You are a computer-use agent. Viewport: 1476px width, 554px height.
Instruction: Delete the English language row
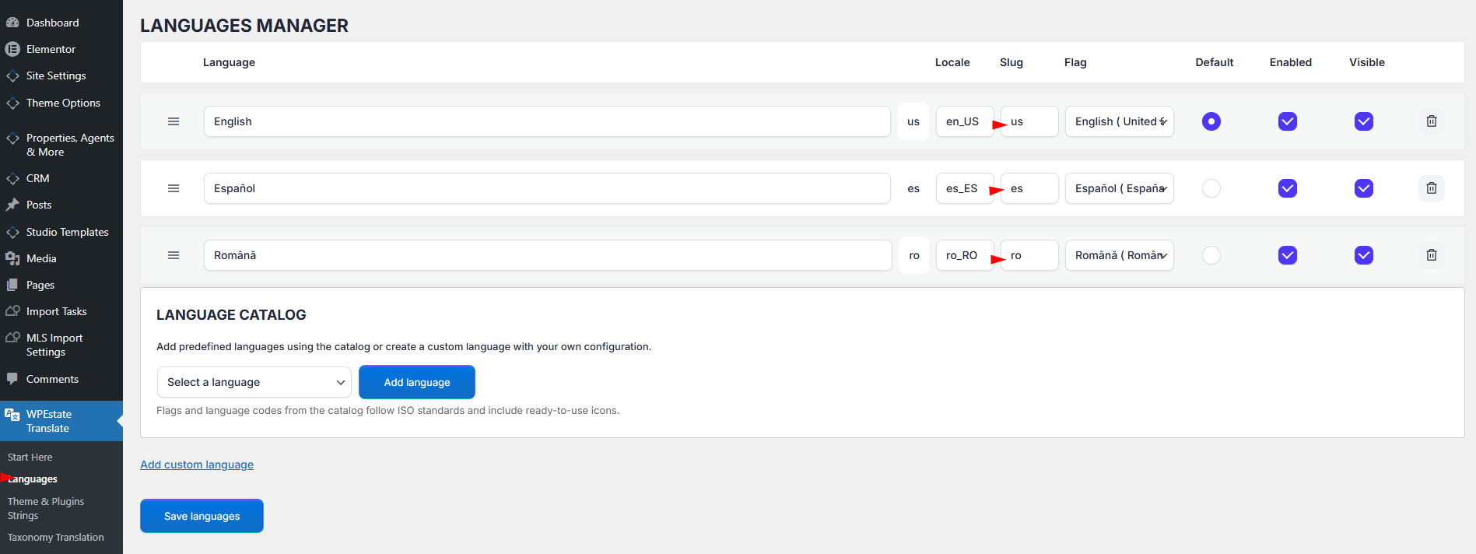1431,121
